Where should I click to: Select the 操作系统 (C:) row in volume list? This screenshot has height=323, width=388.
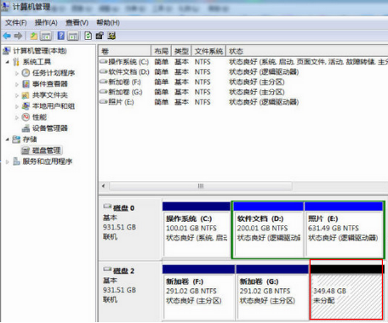(243, 62)
